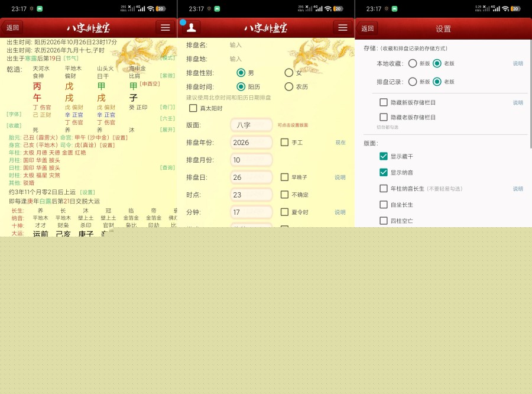Open 时点 field showing 23

[251, 195]
